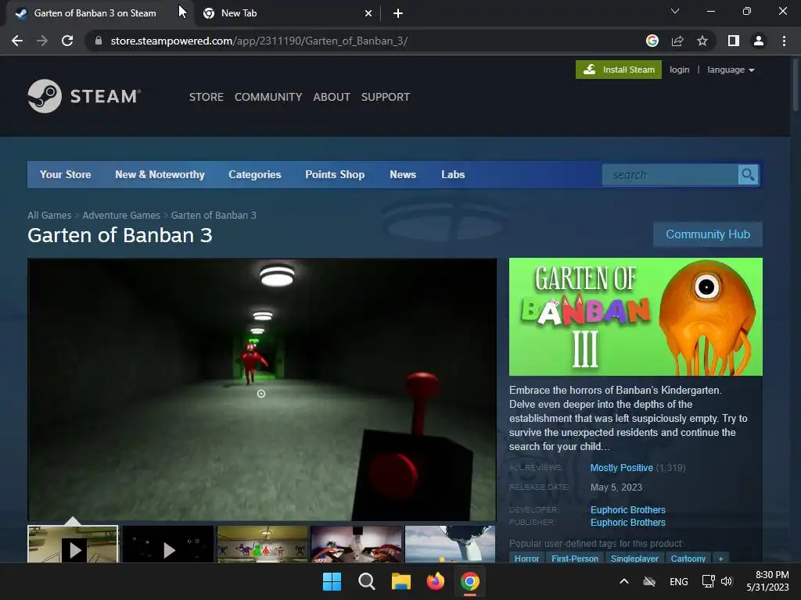Click the Mostly Positive reviews link
This screenshot has height=600, width=801.
[621, 468]
